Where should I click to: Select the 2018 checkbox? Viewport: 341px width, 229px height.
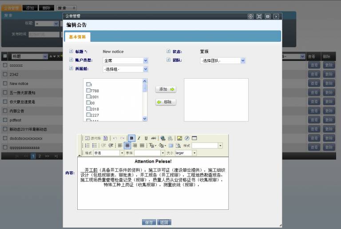pos(88,109)
